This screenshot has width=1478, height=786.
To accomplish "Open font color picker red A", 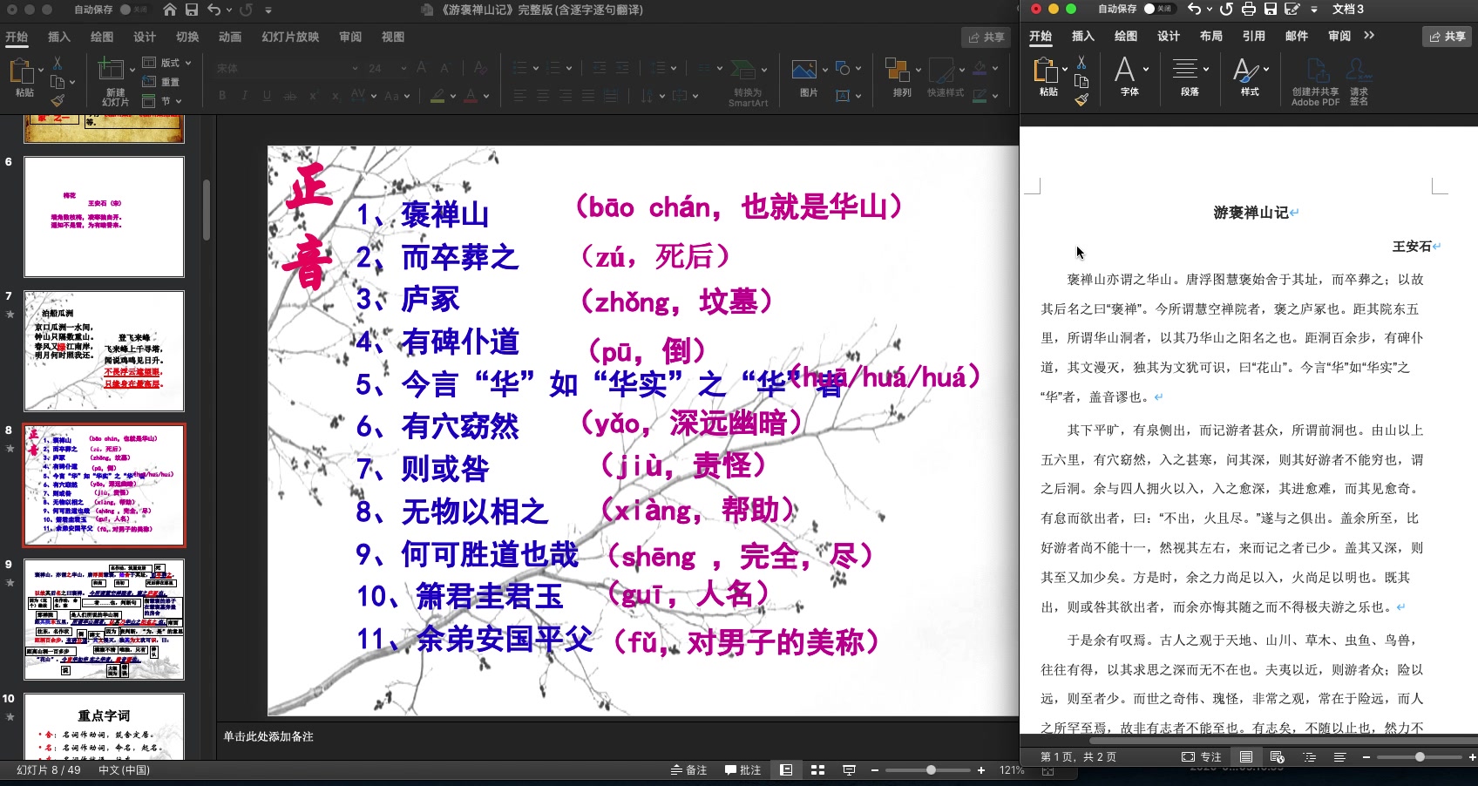I will click(x=471, y=96).
